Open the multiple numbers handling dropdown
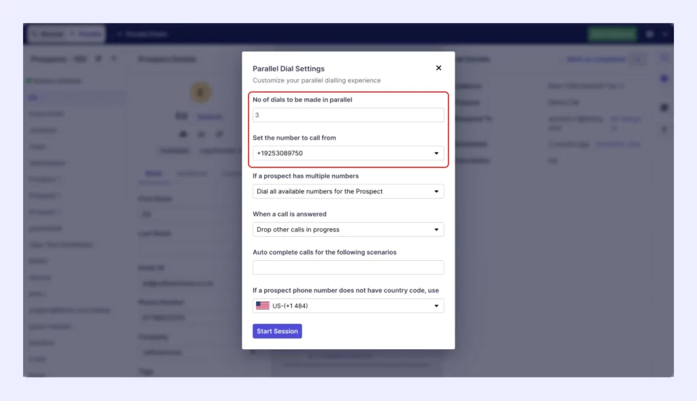Image resolution: width=697 pixels, height=401 pixels. click(348, 191)
